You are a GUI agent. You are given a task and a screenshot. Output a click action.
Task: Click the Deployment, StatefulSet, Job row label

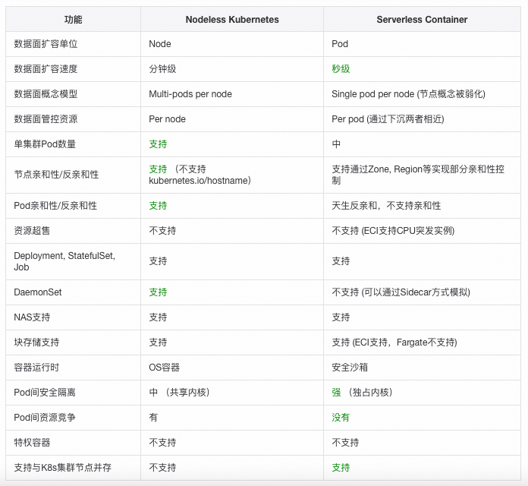[64, 261]
